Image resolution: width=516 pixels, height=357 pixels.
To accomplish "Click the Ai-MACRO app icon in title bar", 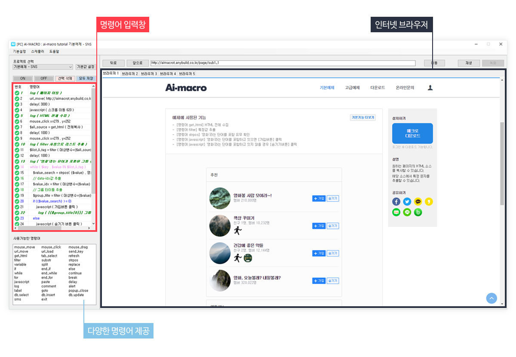I will coord(14,44).
